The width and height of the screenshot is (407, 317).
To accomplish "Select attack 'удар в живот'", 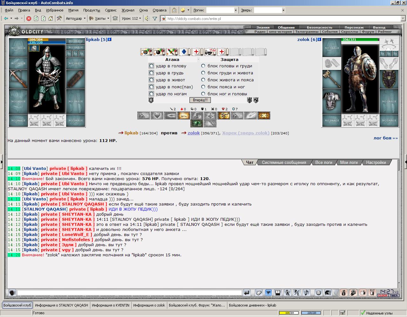I will [x=151, y=80].
